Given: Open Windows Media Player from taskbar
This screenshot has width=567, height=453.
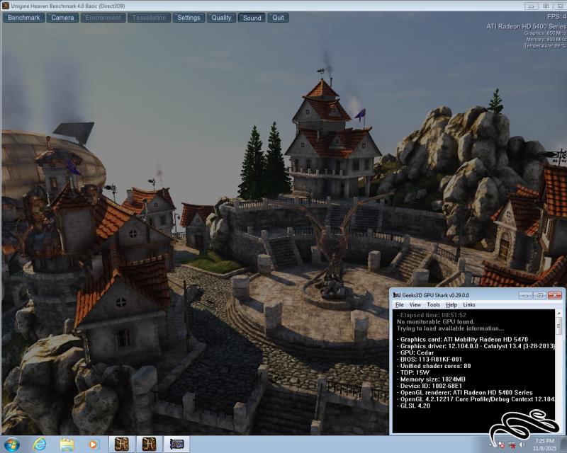Looking at the screenshot, I should pos(94,444).
